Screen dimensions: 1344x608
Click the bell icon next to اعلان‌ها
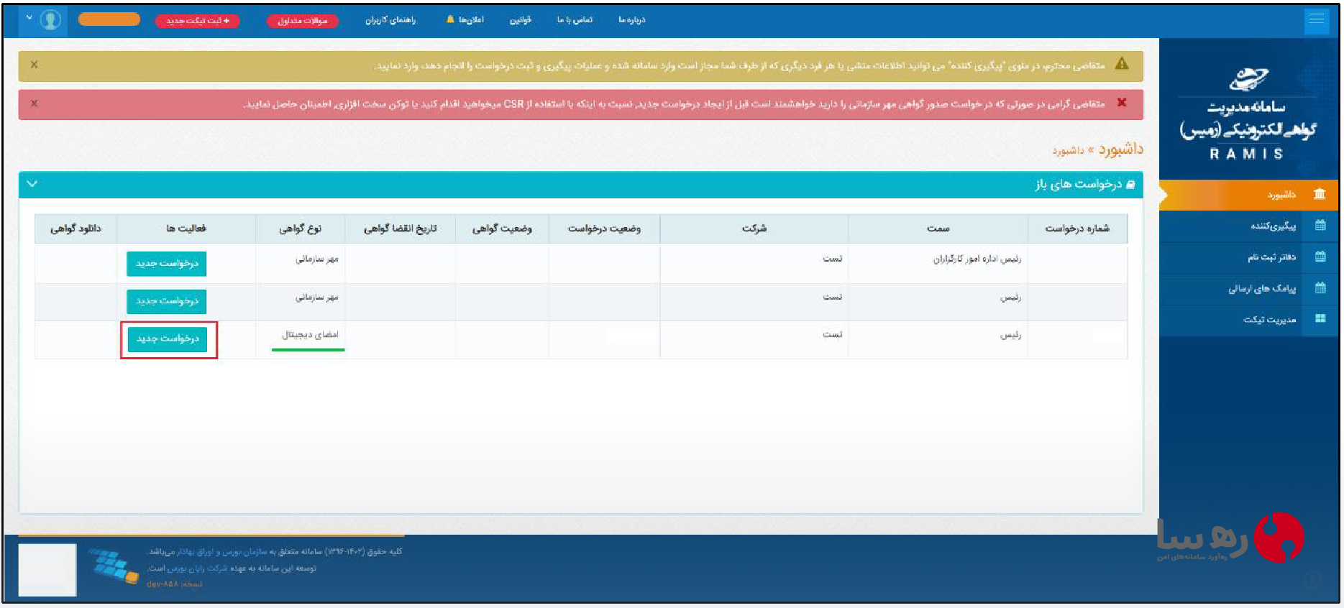coord(450,19)
